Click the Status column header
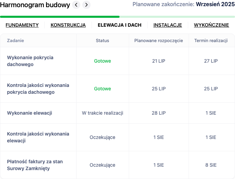Image resolution: width=235 pixels, height=179 pixels. 102,40
